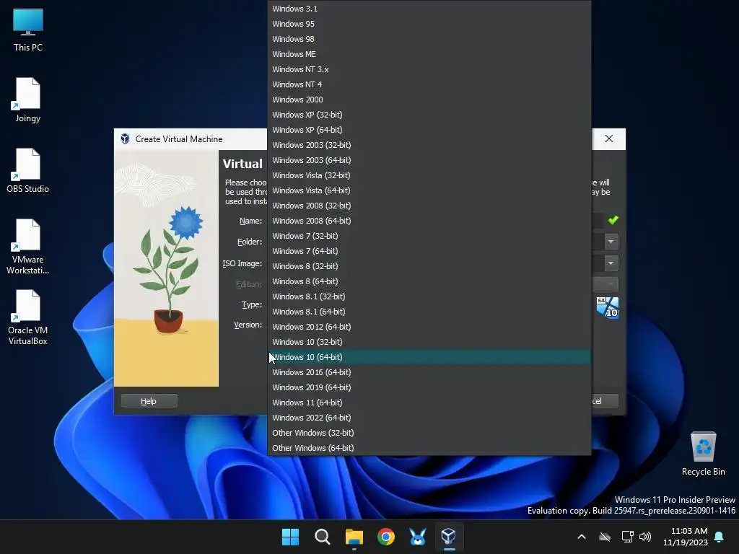Select Windows XP (32-bit)
Screen dimensions: 739x554
(x=429, y=115)
